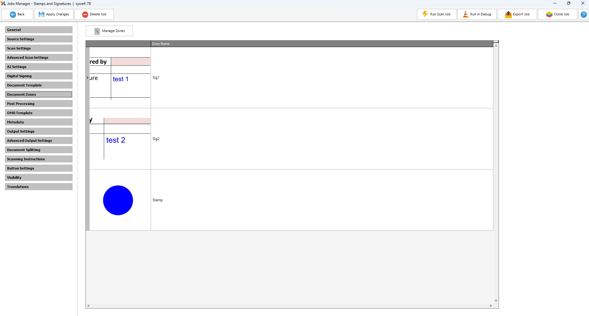Click the Manage Zones button
The width and height of the screenshot is (589, 316).
109,31
